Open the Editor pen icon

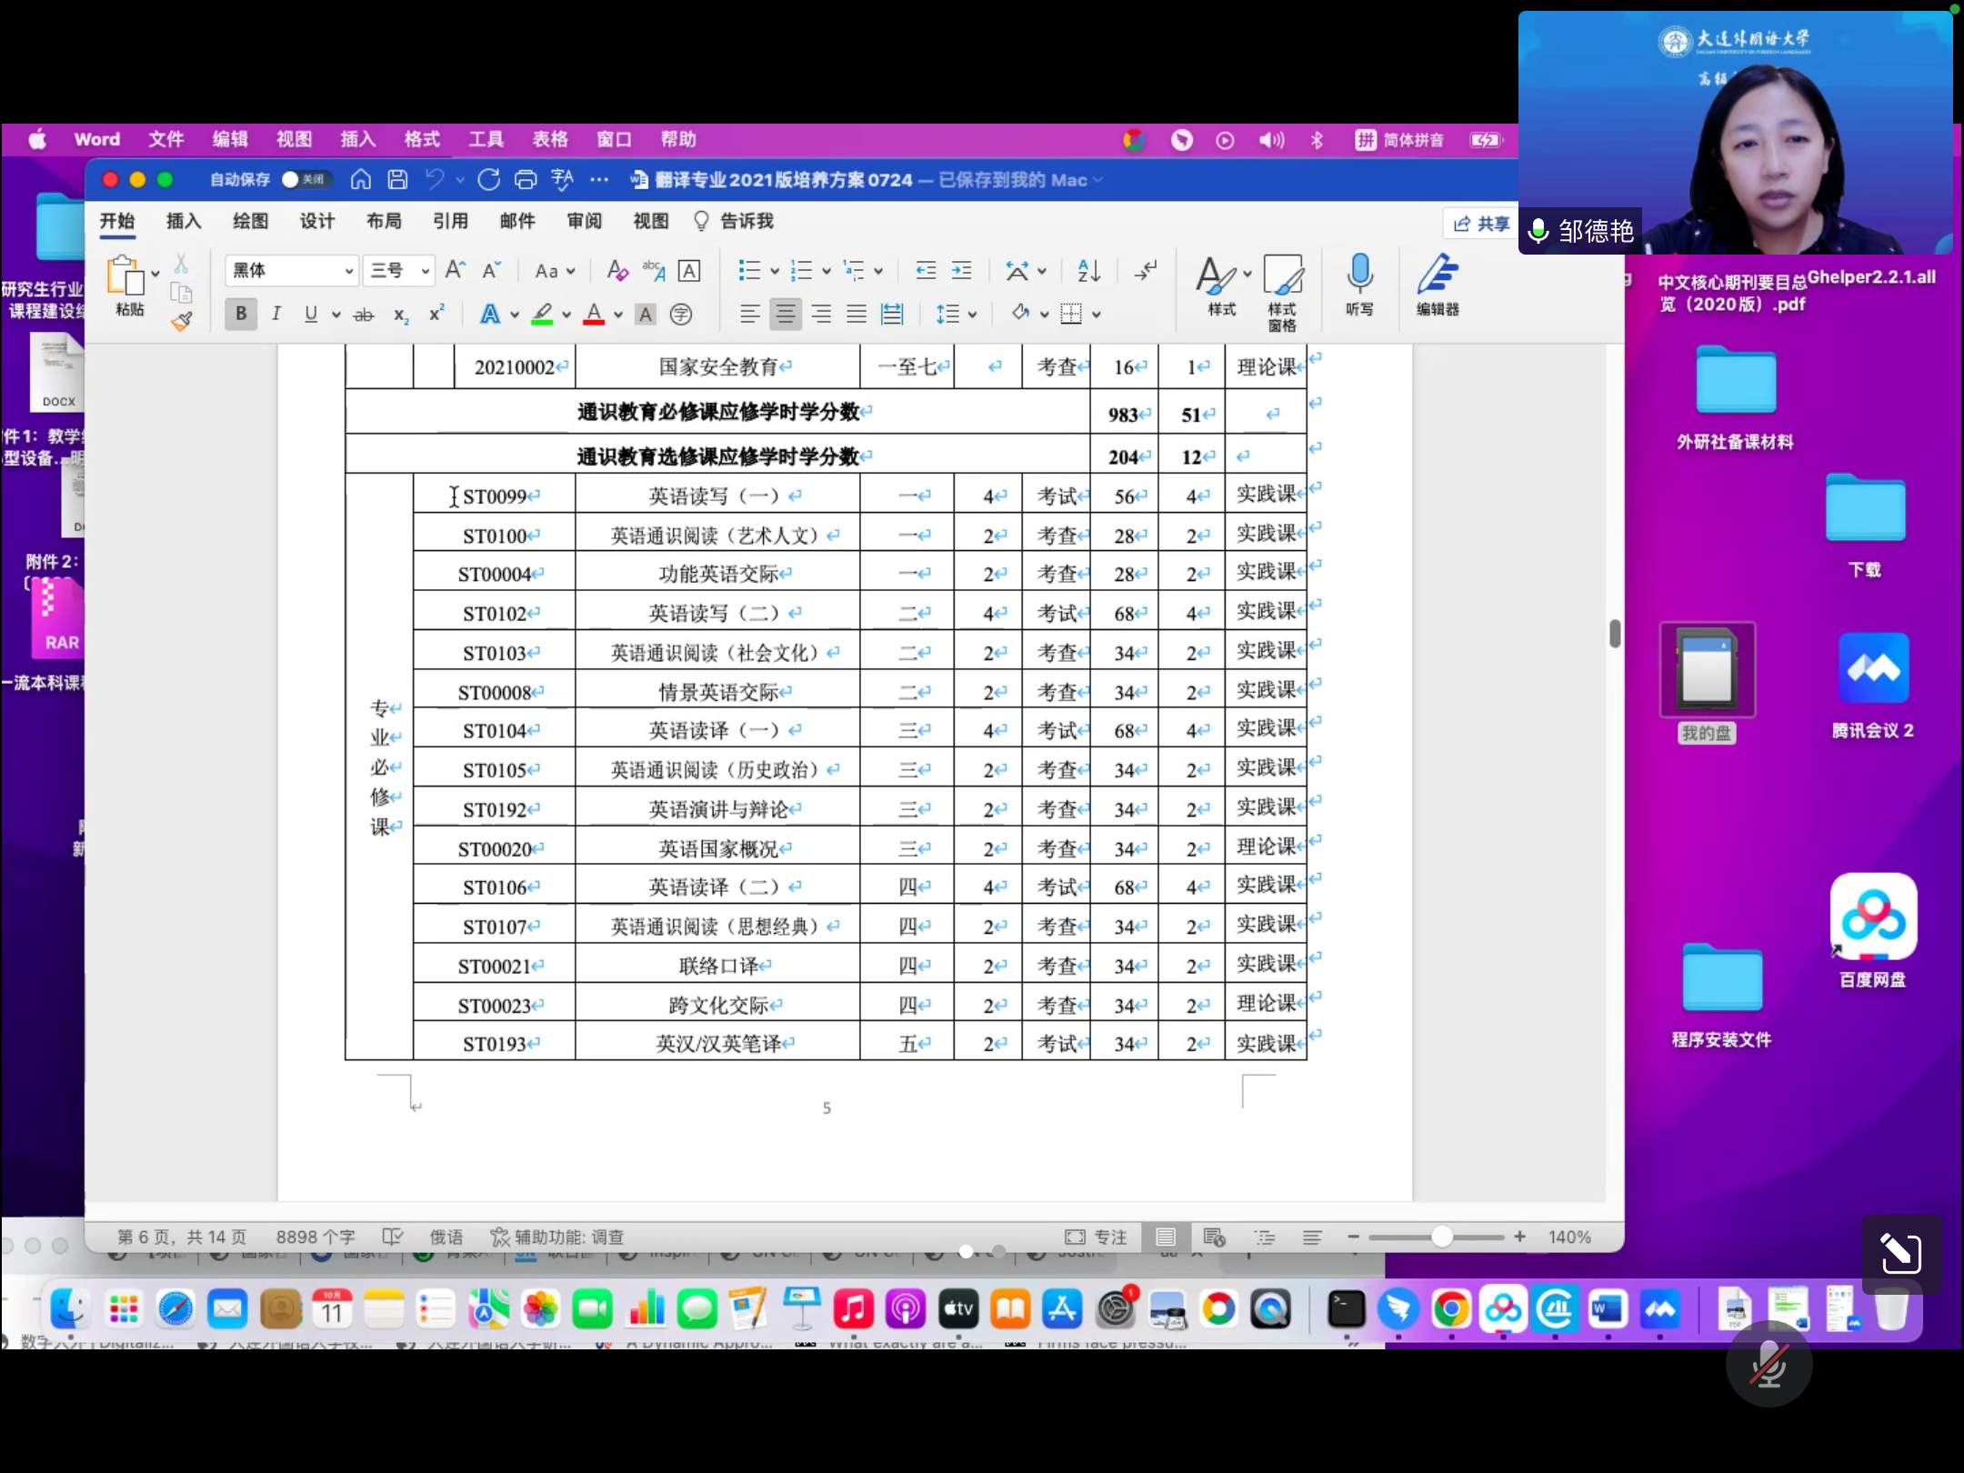tap(1437, 276)
